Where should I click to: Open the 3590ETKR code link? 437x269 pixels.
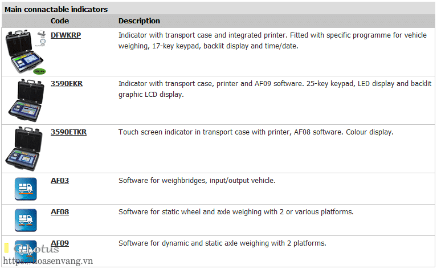tap(68, 132)
